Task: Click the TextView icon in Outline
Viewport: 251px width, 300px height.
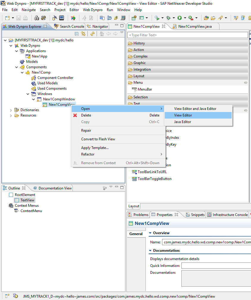Action: 17,200
